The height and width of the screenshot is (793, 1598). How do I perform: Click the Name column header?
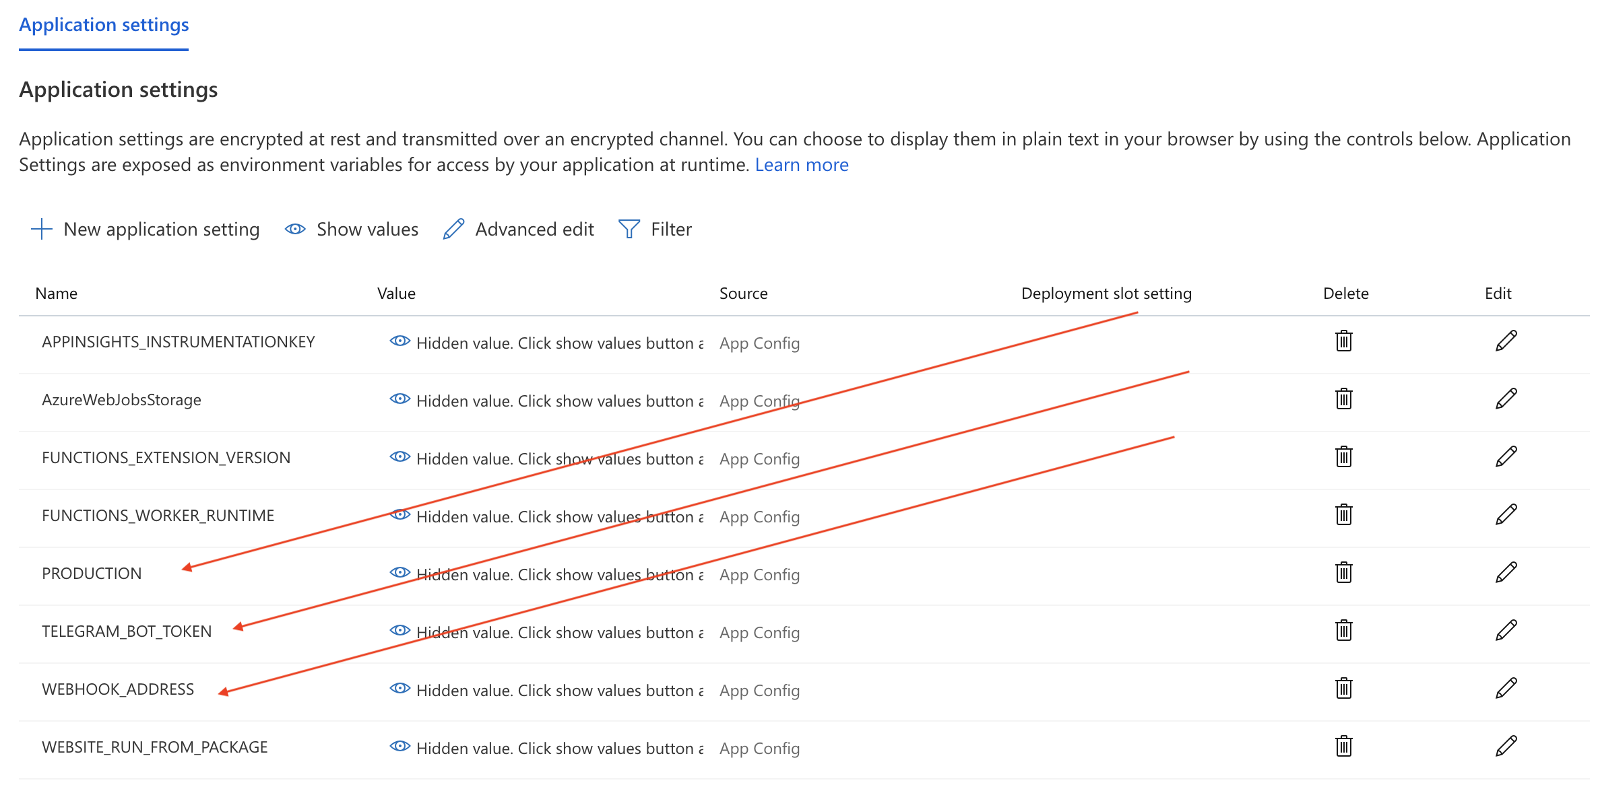[x=57, y=294]
